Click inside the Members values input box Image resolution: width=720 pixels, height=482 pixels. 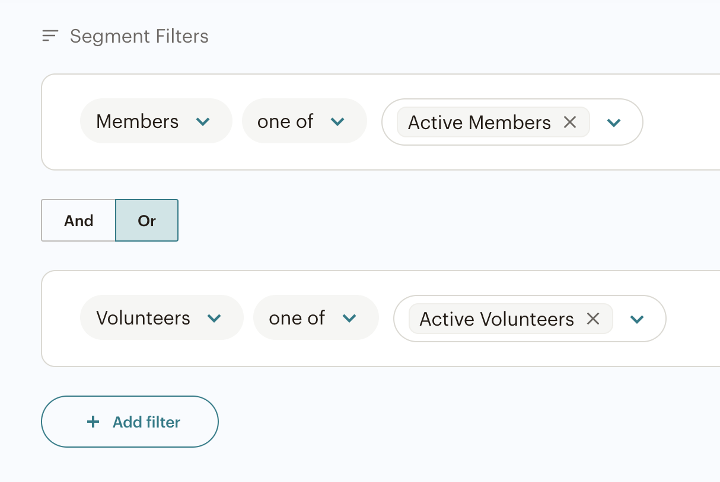click(512, 122)
